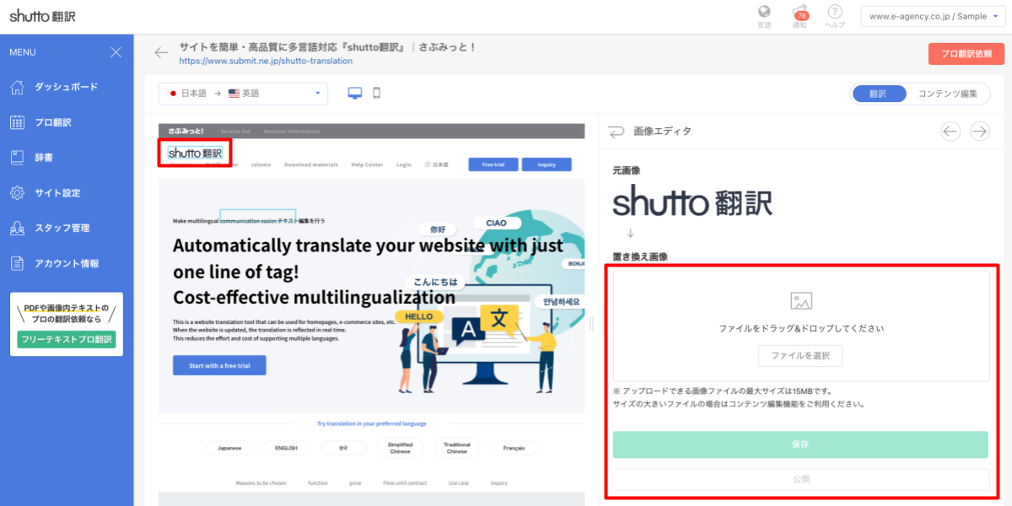Click Download materials in preview nav
The width and height of the screenshot is (1012, 506).
[x=311, y=164]
